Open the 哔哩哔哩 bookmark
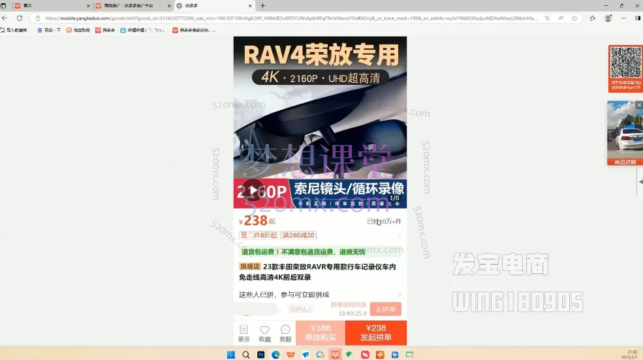The image size is (643, 360). click(143, 30)
